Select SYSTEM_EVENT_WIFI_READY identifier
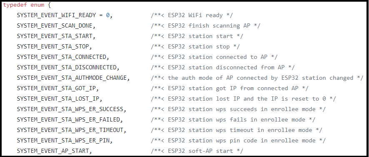This screenshot has width=369, height=157. pos(57,15)
